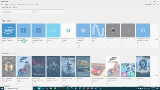Image resolution: width=160 pixels, height=90 pixels.
Task: Click the Search button
Action: 148,5
